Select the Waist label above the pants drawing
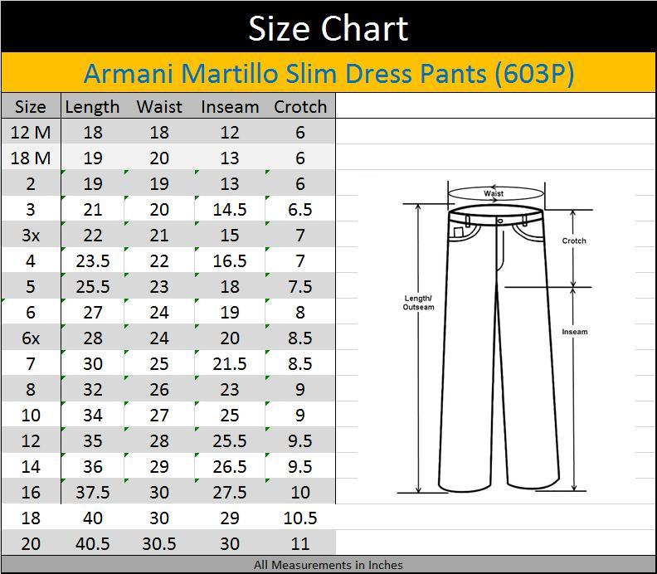657x574 pixels. coord(494,193)
